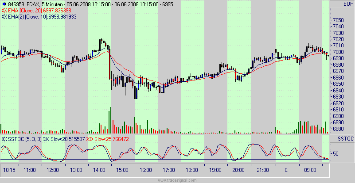Select the '6.' date marker on time axis
The image size is (355, 183).
tap(286, 170)
